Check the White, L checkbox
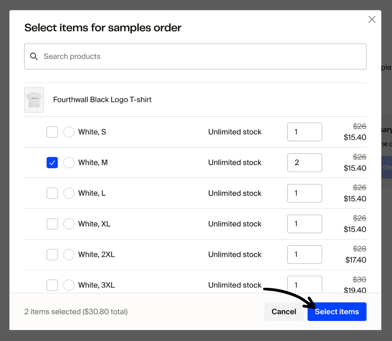Image resolution: width=392 pixels, height=341 pixels. click(52, 193)
